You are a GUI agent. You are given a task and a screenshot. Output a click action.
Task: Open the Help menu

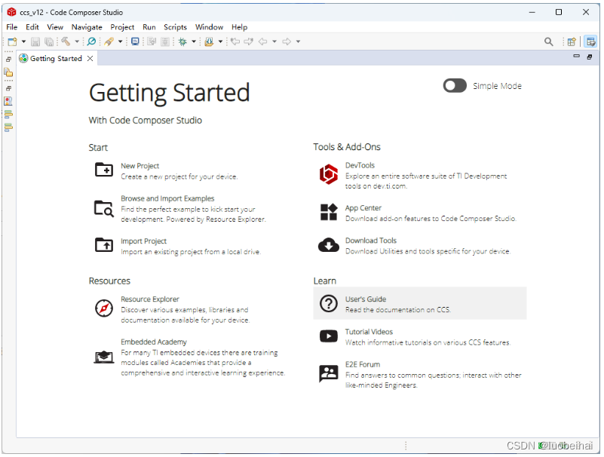pyautogui.click(x=239, y=27)
